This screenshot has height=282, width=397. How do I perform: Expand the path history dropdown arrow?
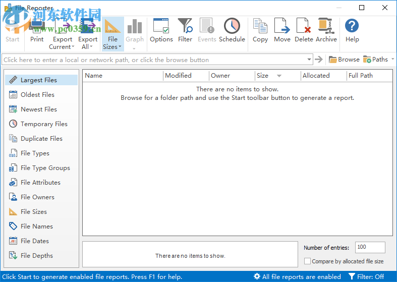pos(309,60)
